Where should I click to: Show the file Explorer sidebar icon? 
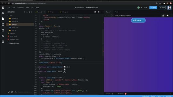[3, 19]
